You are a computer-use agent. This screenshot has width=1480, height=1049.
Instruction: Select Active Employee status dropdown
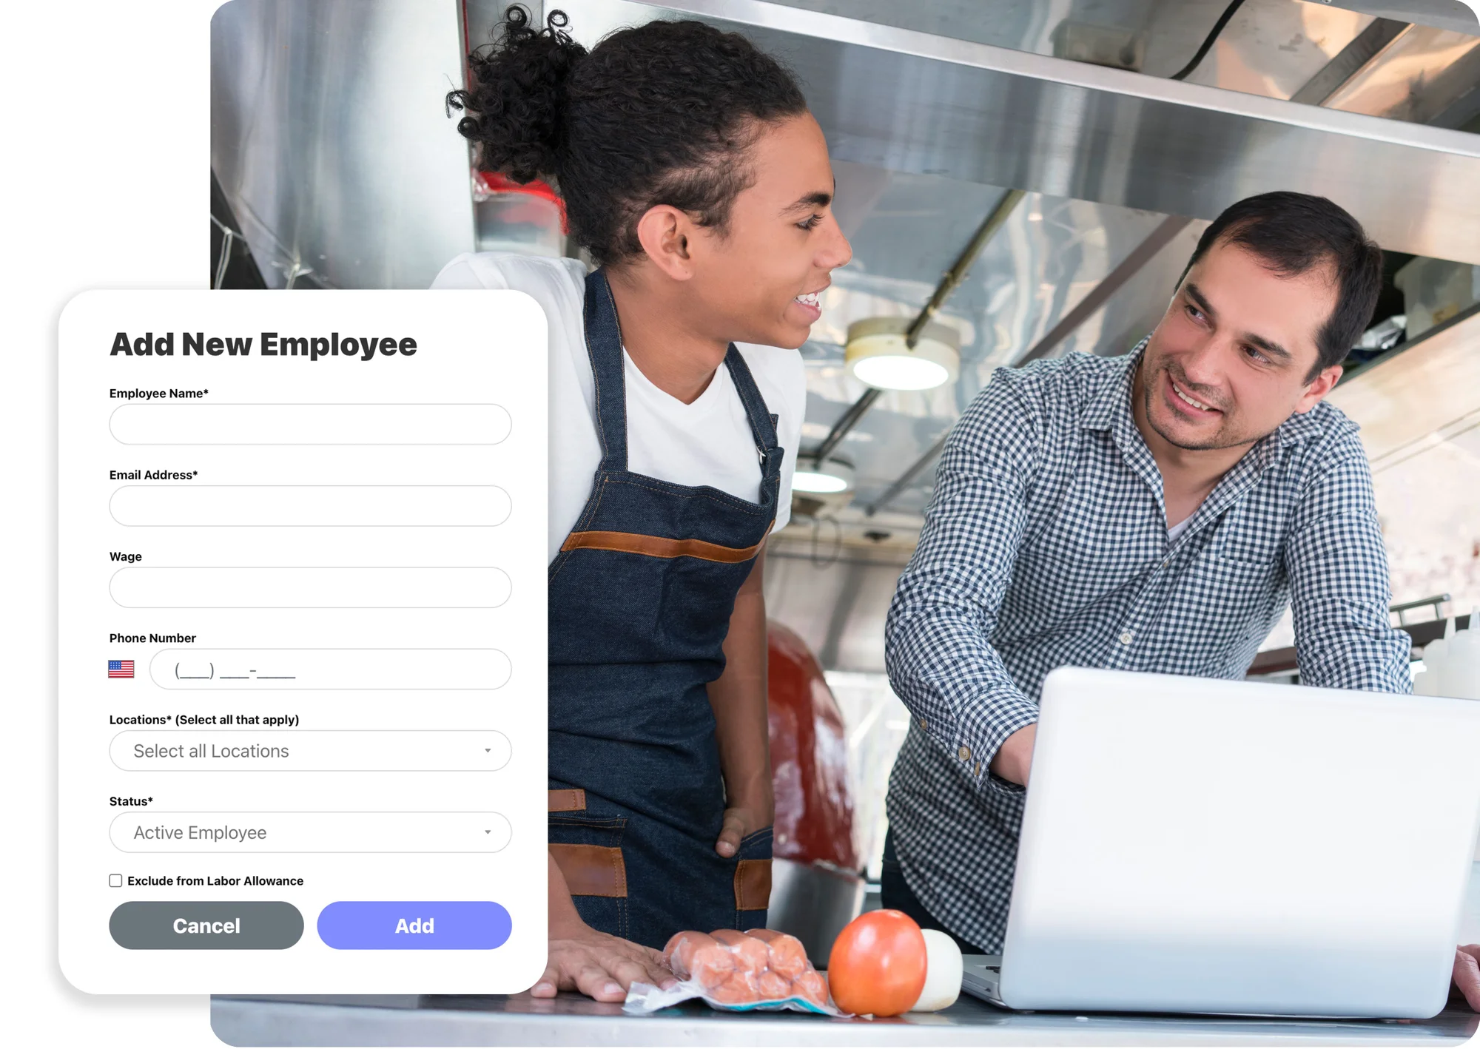(x=310, y=832)
